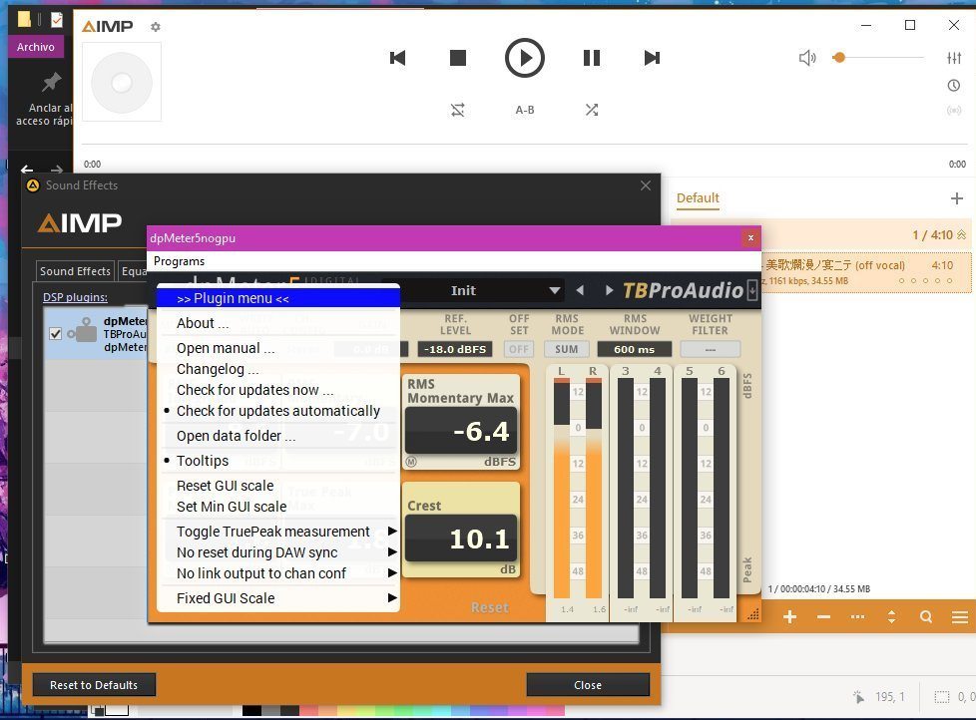The image size is (976, 720).
Task: Open the Default playlist tab
Action: (698, 197)
